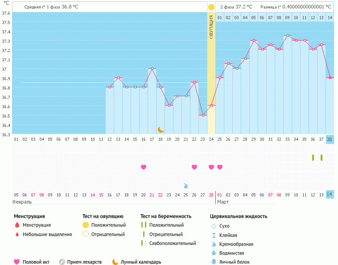
Task: Select the lowest temperature point on day 23
Action: tap(203, 115)
